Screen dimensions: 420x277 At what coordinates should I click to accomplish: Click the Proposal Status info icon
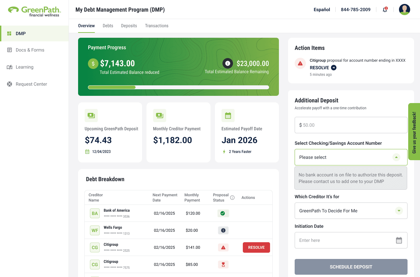pos(232,198)
